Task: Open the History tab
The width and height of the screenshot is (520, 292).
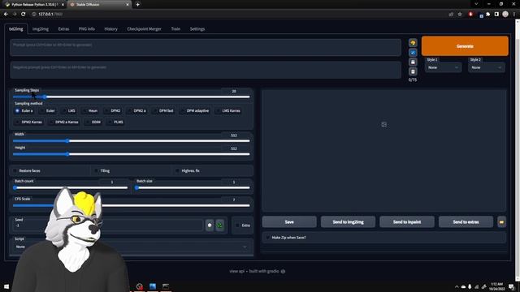Action: [x=110, y=29]
